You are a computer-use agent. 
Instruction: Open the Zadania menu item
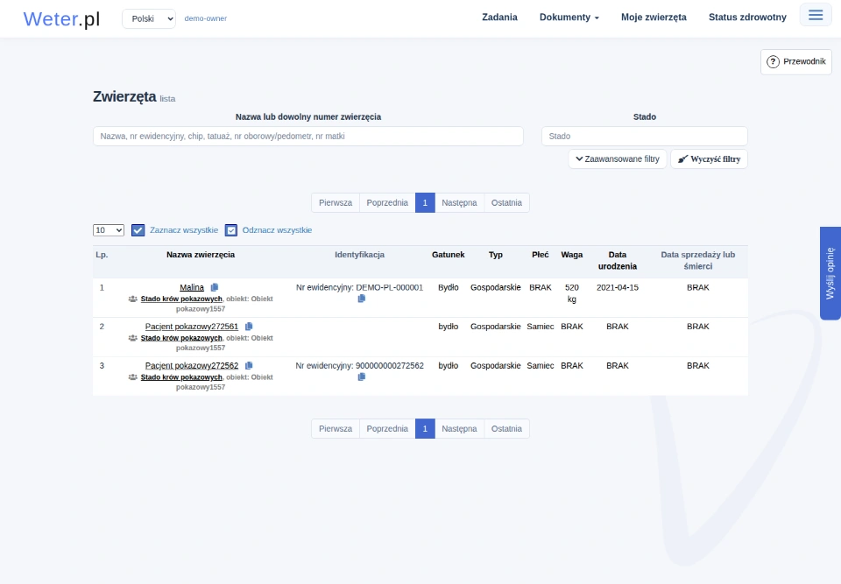[499, 18]
